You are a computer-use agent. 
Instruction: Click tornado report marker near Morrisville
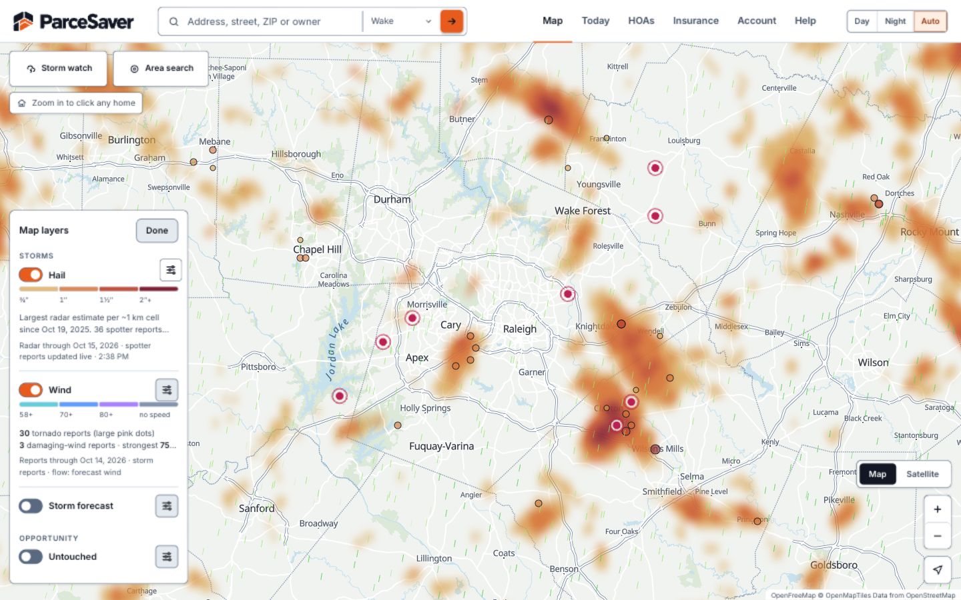[412, 318]
